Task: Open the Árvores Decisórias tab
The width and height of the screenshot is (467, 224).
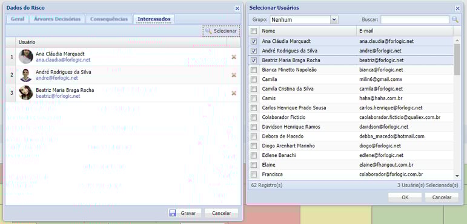Action: tap(57, 19)
